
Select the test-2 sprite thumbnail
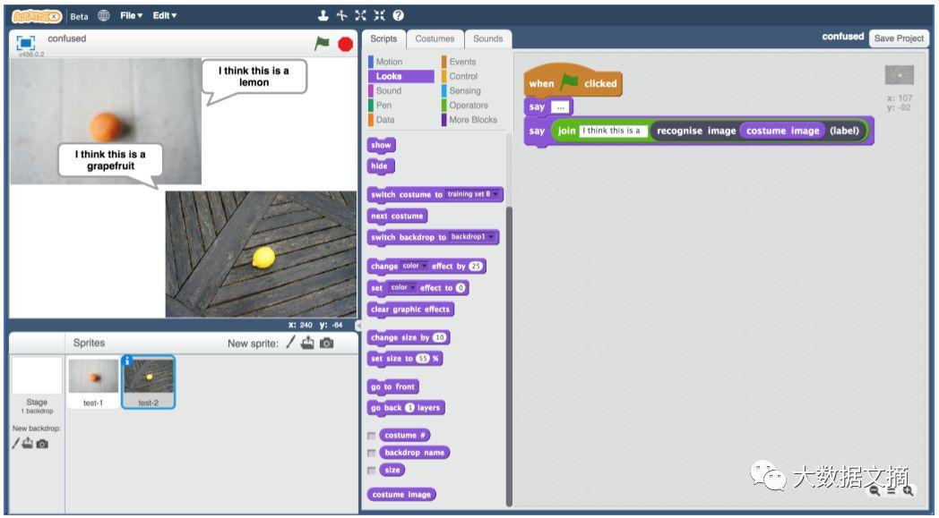click(149, 382)
